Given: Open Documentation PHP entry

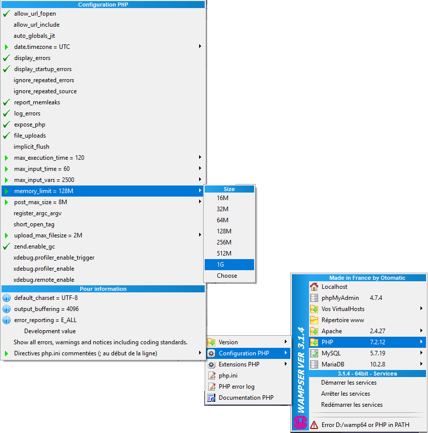Looking at the screenshot, I should pyautogui.click(x=248, y=398).
